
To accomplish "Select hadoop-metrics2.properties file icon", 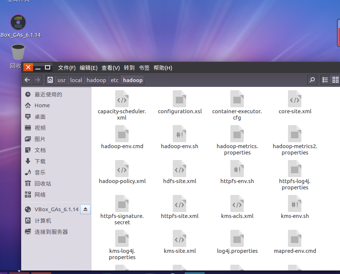I will [295, 134].
